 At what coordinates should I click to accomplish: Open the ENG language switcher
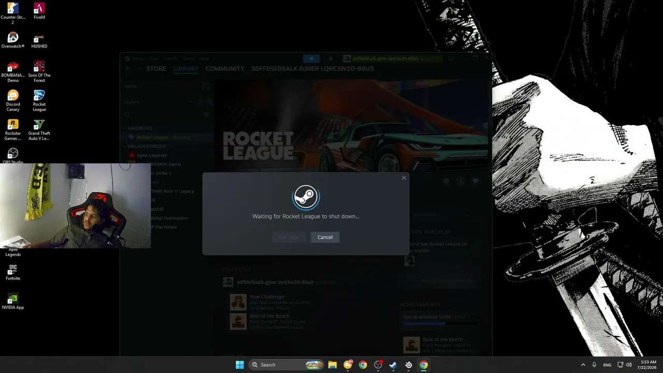point(607,365)
